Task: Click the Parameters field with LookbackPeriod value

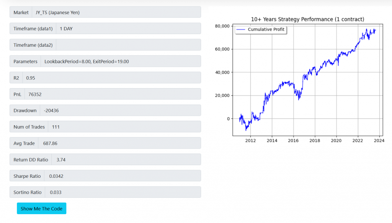Action: pyautogui.click(x=120, y=61)
